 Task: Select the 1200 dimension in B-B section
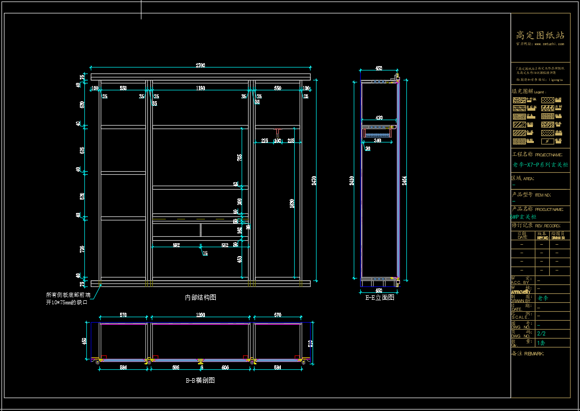(x=200, y=315)
